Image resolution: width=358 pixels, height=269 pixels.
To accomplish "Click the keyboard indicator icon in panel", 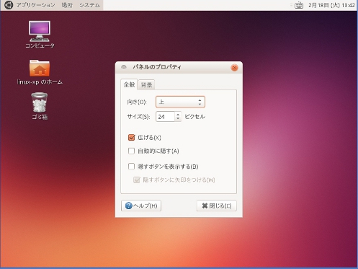I will click(x=299, y=5).
